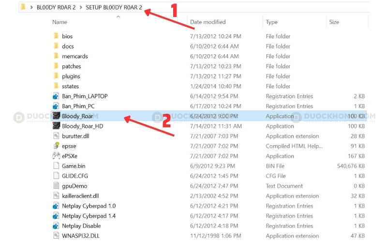Screen dimensions: 387x242
Task: Click the Netplay Cyberpad 1.4 registry icon
Action: click(x=56, y=216)
